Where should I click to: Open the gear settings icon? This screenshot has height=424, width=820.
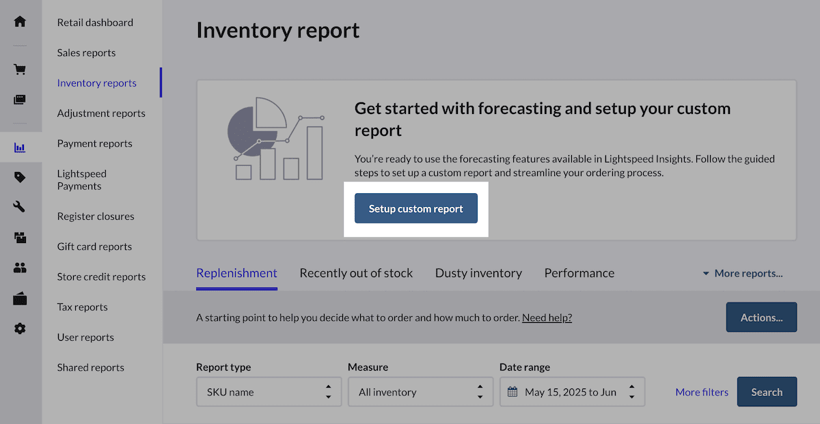coord(20,329)
